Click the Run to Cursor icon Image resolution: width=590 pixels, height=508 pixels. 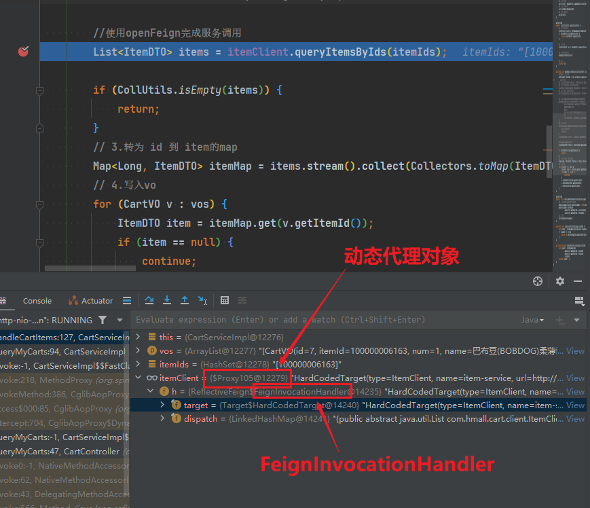(x=202, y=300)
